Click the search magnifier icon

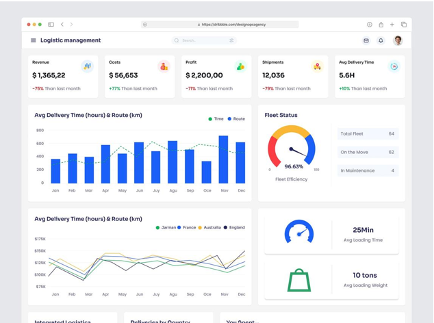(177, 40)
